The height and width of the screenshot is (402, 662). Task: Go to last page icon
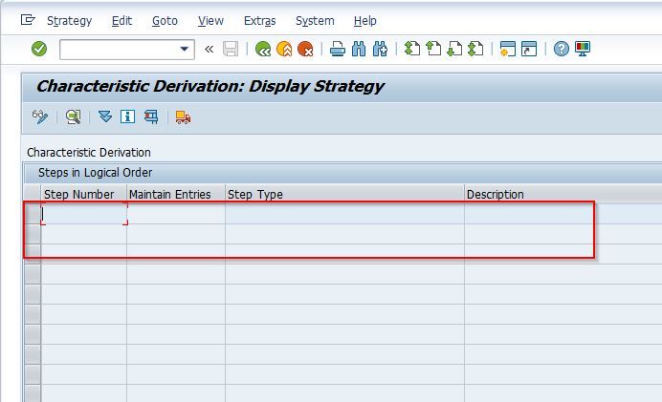click(x=475, y=49)
